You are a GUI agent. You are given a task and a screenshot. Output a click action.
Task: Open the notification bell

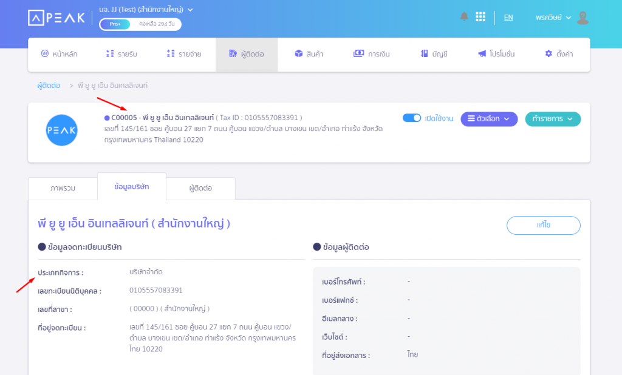tap(464, 17)
